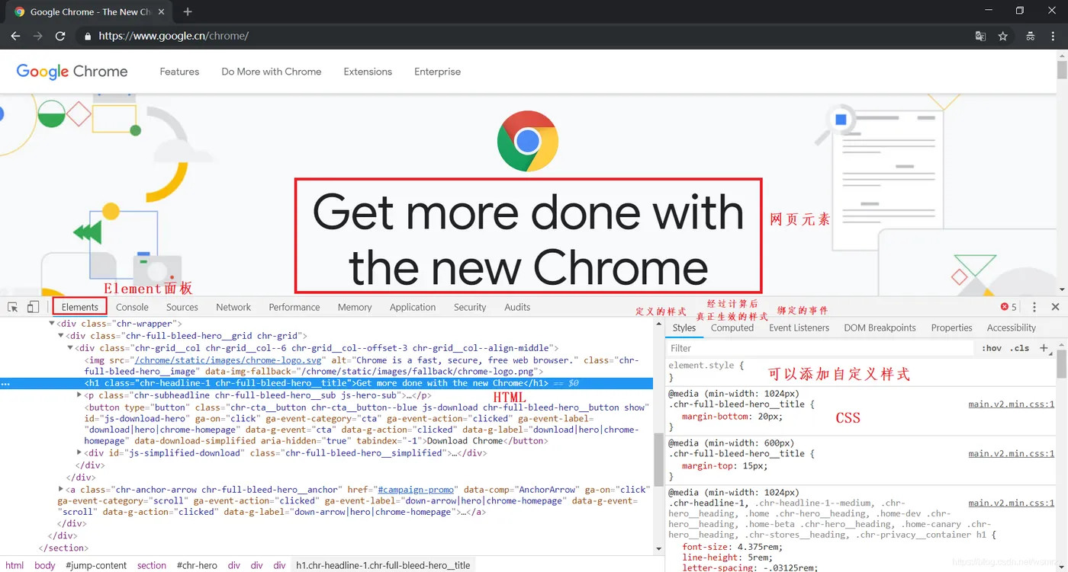Image resolution: width=1068 pixels, height=572 pixels.
Task: Open main.v2.min.css:1 link for margin-bottom rule
Action: (1012, 404)
